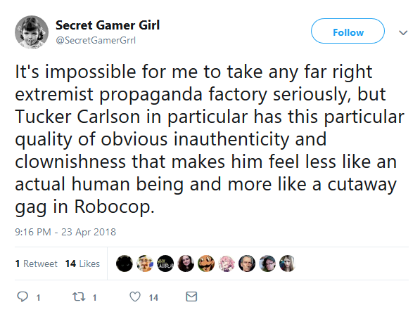Screen dimensions: 420x319
Task: Open the dark-haired woman avatar profile
Action: click(x=186, y=263)
